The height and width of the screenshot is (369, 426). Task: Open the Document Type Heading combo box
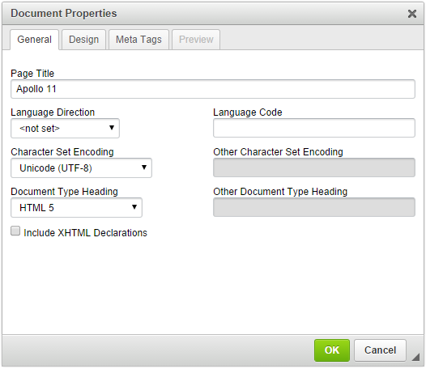76,207
